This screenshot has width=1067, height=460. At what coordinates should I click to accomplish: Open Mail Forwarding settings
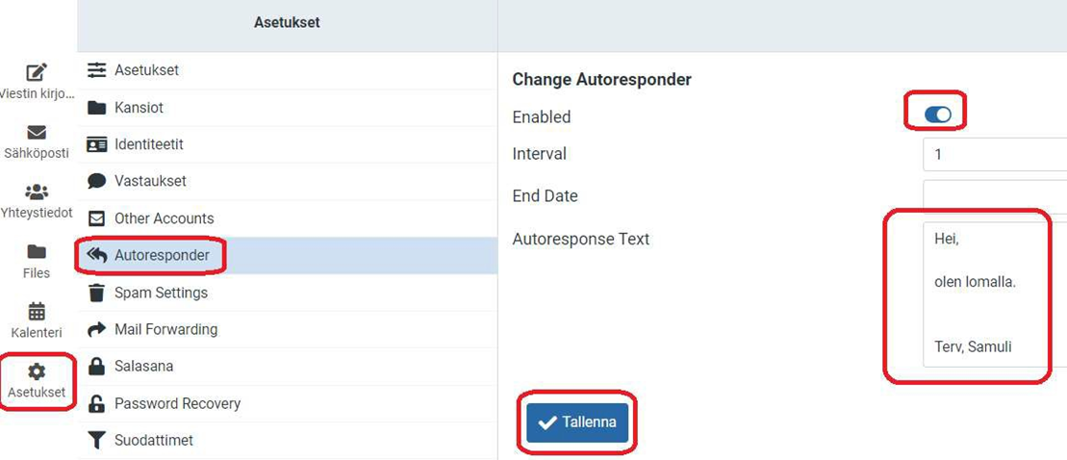coord(165,329)
